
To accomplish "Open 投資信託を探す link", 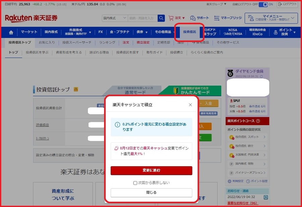I will click(128, 52).
